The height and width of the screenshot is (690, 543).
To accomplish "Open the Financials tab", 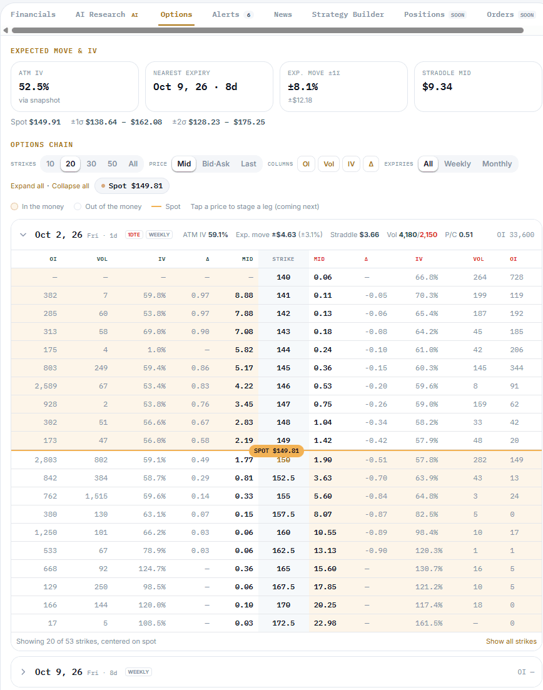I will [x=33, y=14].
